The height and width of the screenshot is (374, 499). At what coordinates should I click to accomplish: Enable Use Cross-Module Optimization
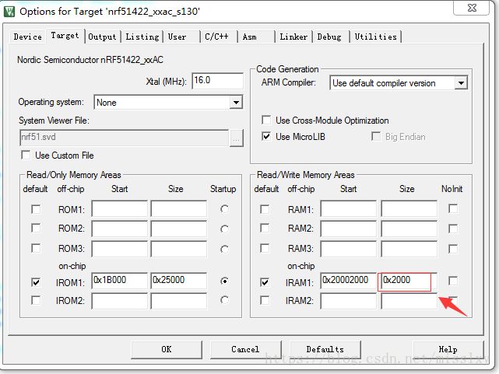tap(266, 120)
